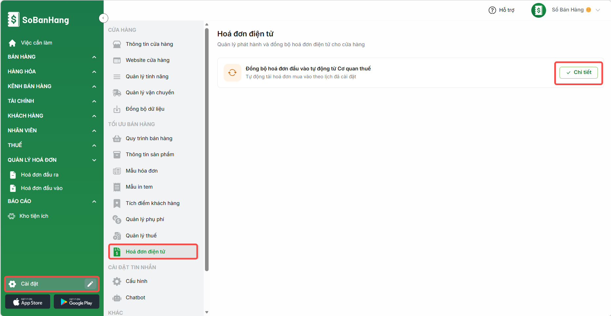The width and height of the screenshot is (611, 316).
Task: Open Chatbot settings label
Action: point(135,298)
